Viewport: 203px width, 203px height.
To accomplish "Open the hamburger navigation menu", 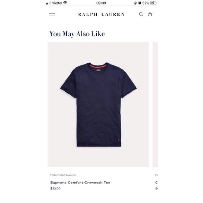I will pos(52,14).
